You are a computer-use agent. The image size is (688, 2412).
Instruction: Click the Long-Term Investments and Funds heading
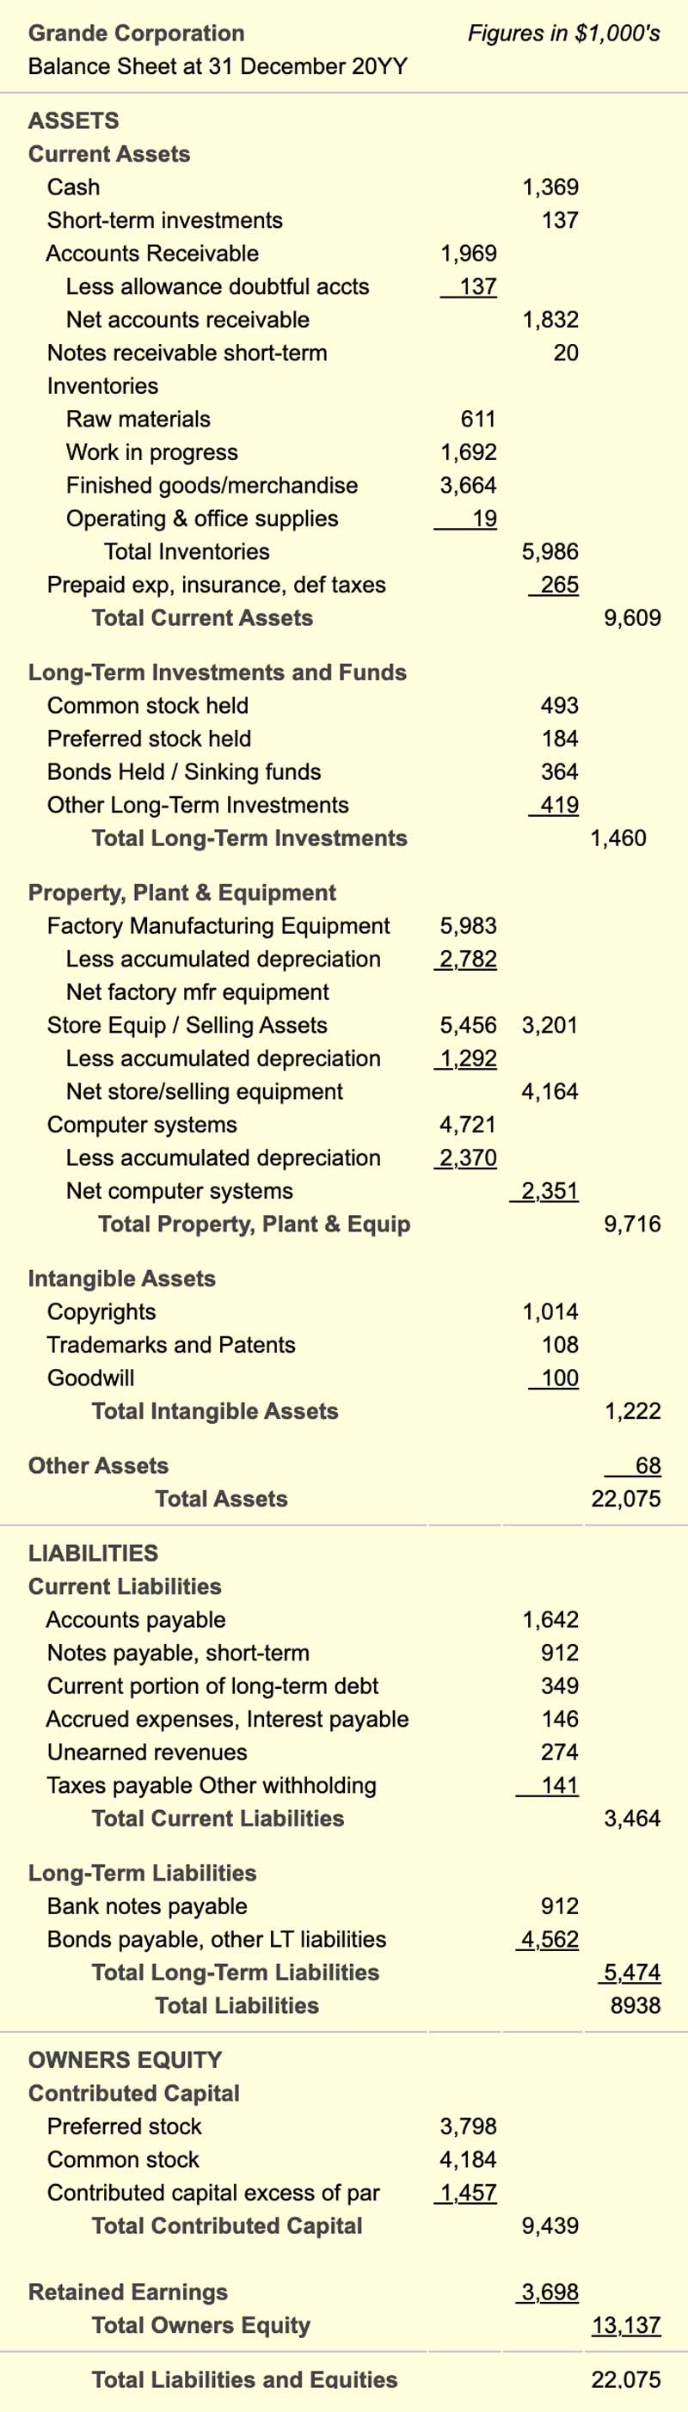click(218, 672)
